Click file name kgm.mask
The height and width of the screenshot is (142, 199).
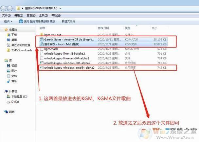coord(51,49)
